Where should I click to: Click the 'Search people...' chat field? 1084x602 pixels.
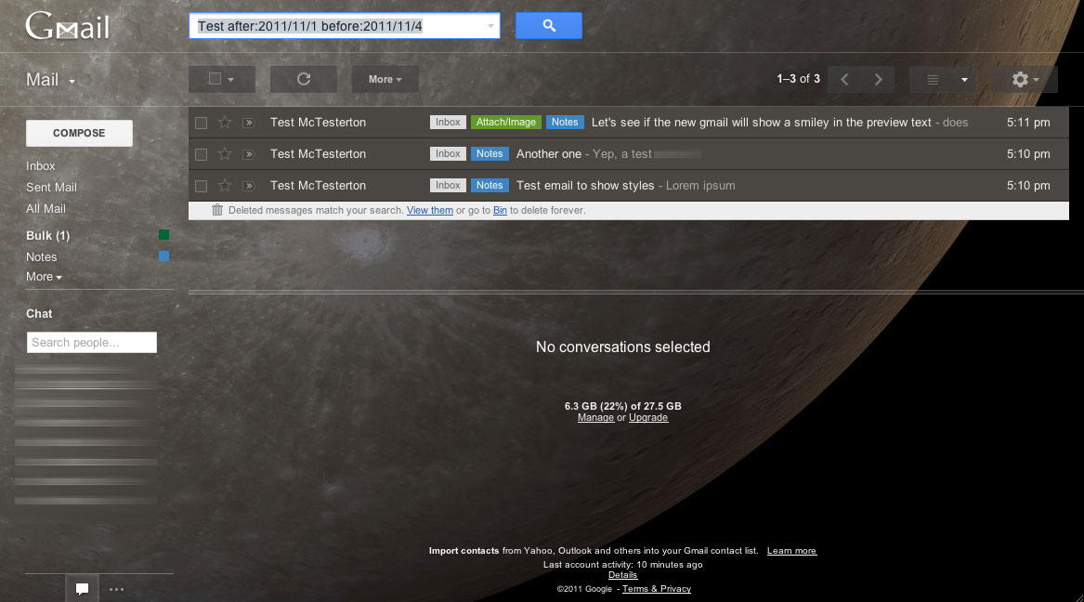(92, 342)
